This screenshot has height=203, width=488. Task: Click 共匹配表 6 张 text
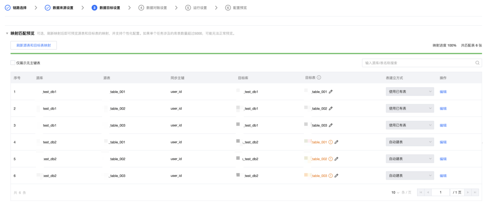(471, 46)
